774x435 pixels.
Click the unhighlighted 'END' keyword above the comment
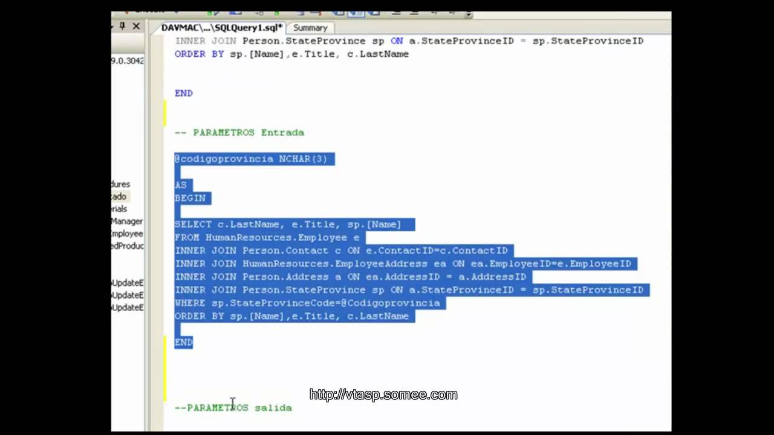pos(184,93)
